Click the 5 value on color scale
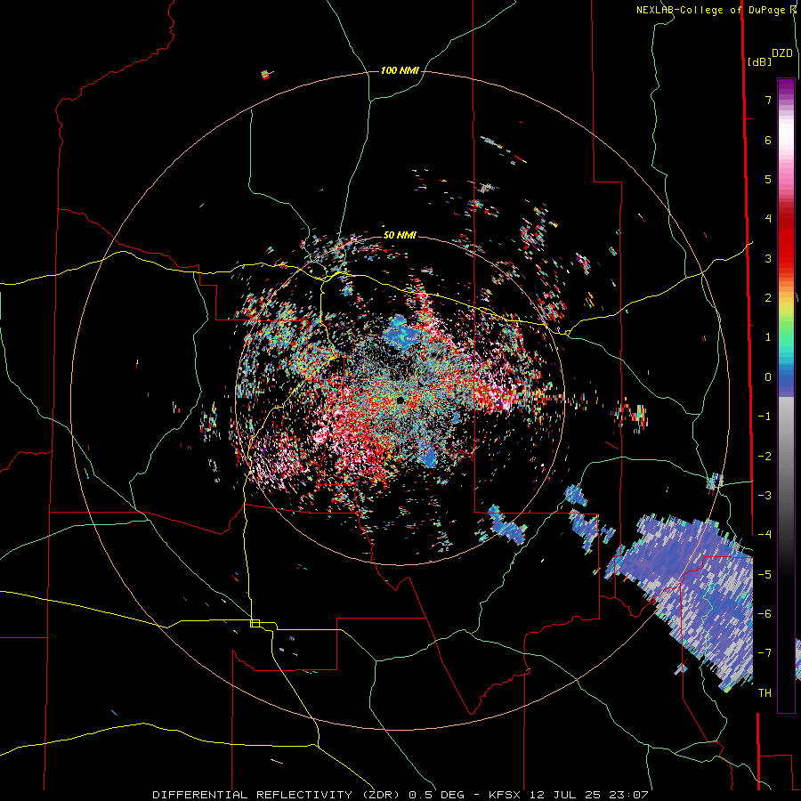Image resolution: width=801 pixels, height=801 pixels. pos(768,179)
